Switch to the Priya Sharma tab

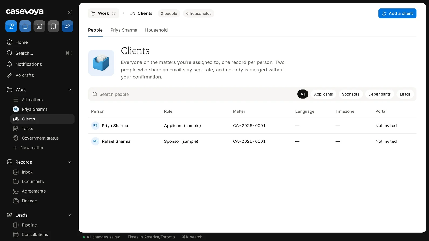124,30
